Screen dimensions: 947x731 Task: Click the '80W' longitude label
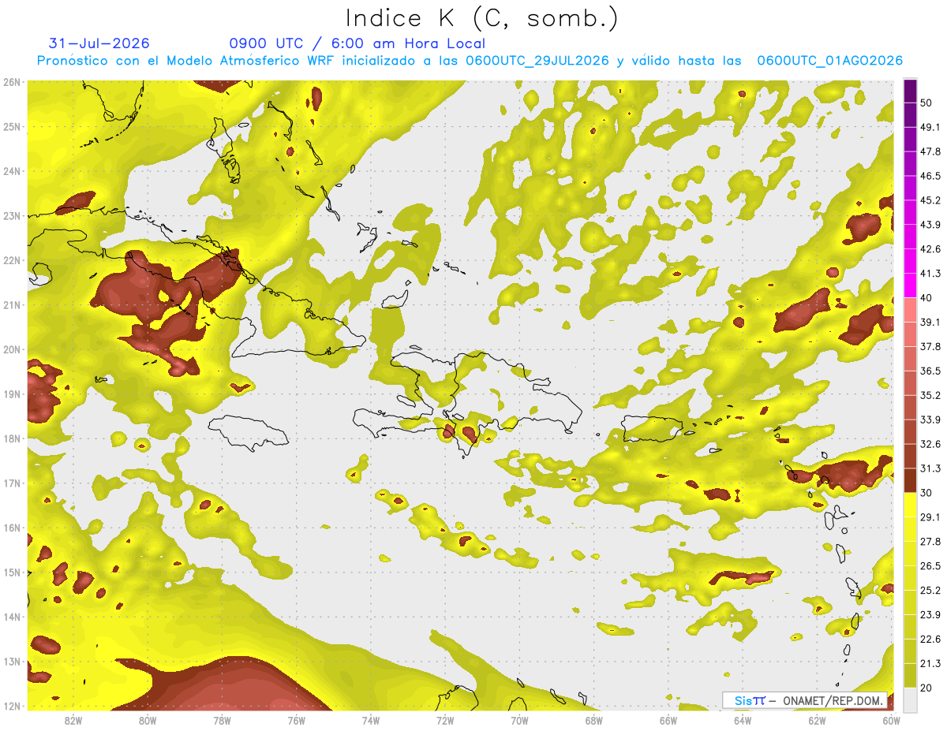(148, 720)
